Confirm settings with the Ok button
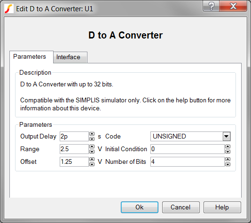The image size is (251, 223). pos(140,207)
